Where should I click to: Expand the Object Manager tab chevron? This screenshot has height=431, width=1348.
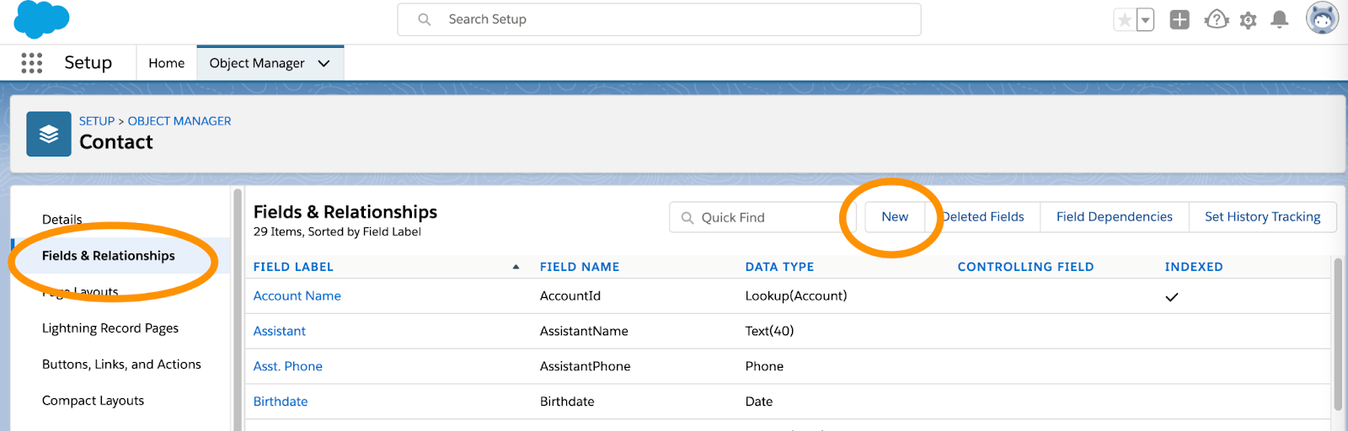324,63
